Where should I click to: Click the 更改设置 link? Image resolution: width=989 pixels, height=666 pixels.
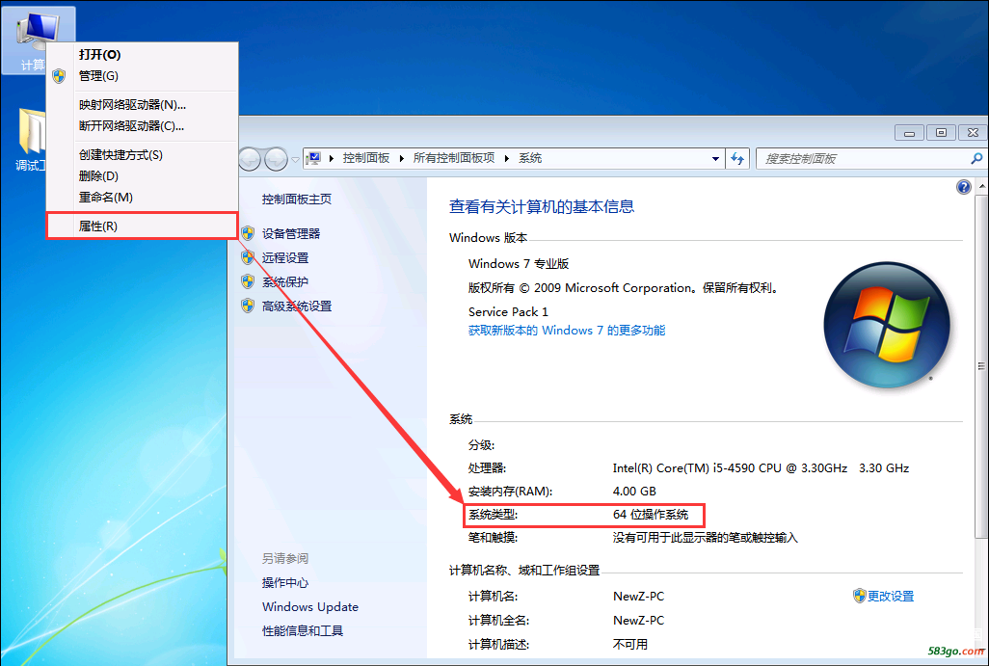890,596
